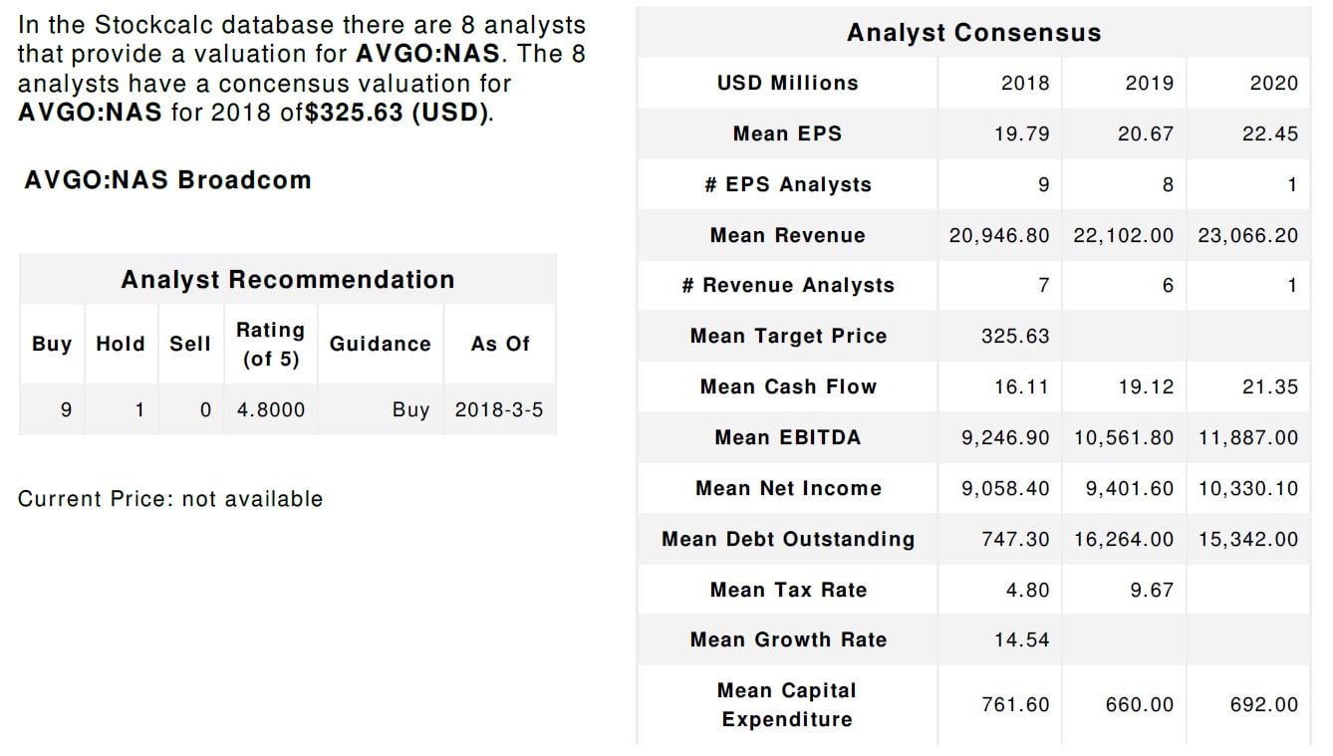Click the Mean Target Price value 325.63

pyautogui.click(x=1015, y=337)
